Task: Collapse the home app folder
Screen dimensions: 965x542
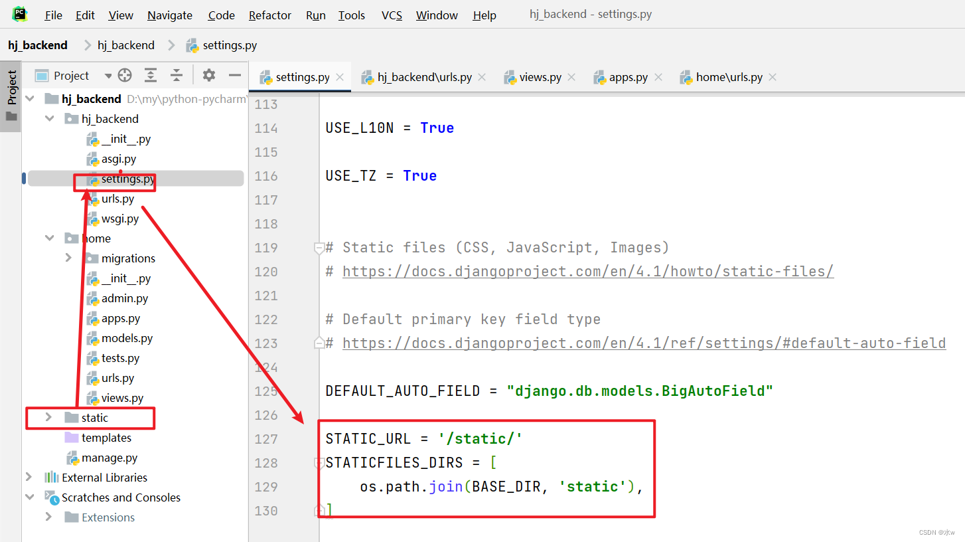Action: point(49,238)
